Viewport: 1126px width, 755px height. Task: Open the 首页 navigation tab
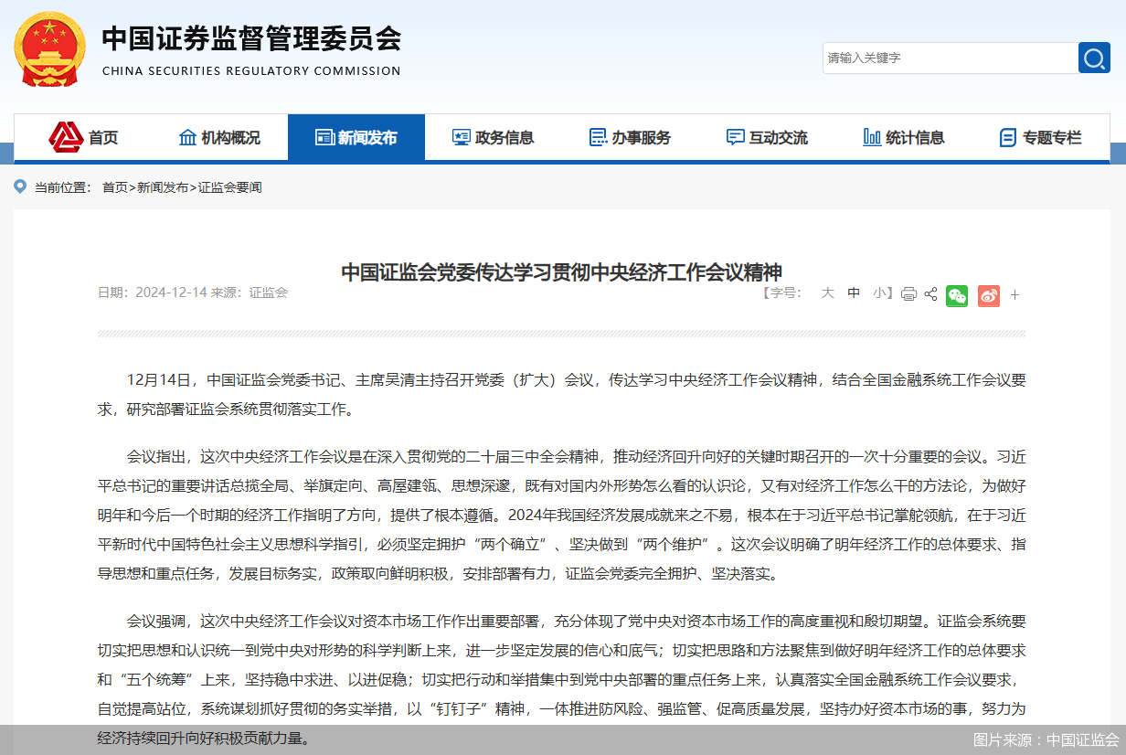(x=82, y=137)
